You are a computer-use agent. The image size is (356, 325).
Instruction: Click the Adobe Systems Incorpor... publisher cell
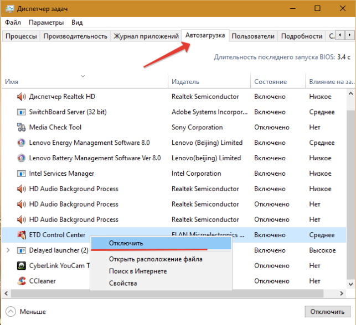click(210, 112)
